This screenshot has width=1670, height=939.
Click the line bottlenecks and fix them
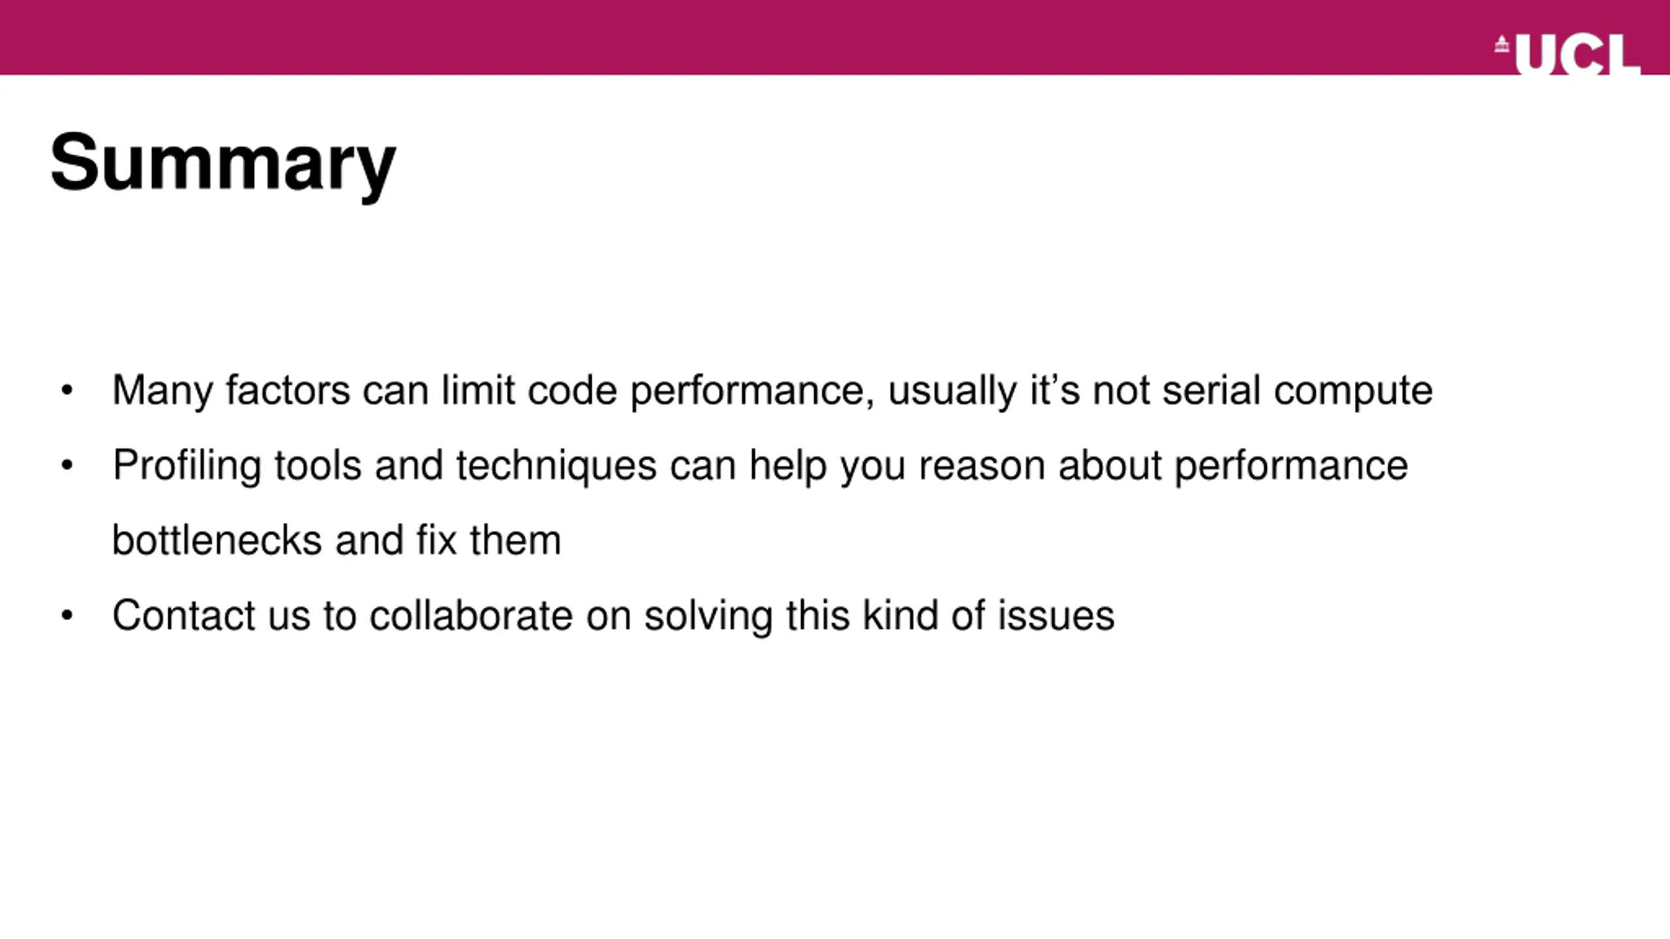point(337,541)
